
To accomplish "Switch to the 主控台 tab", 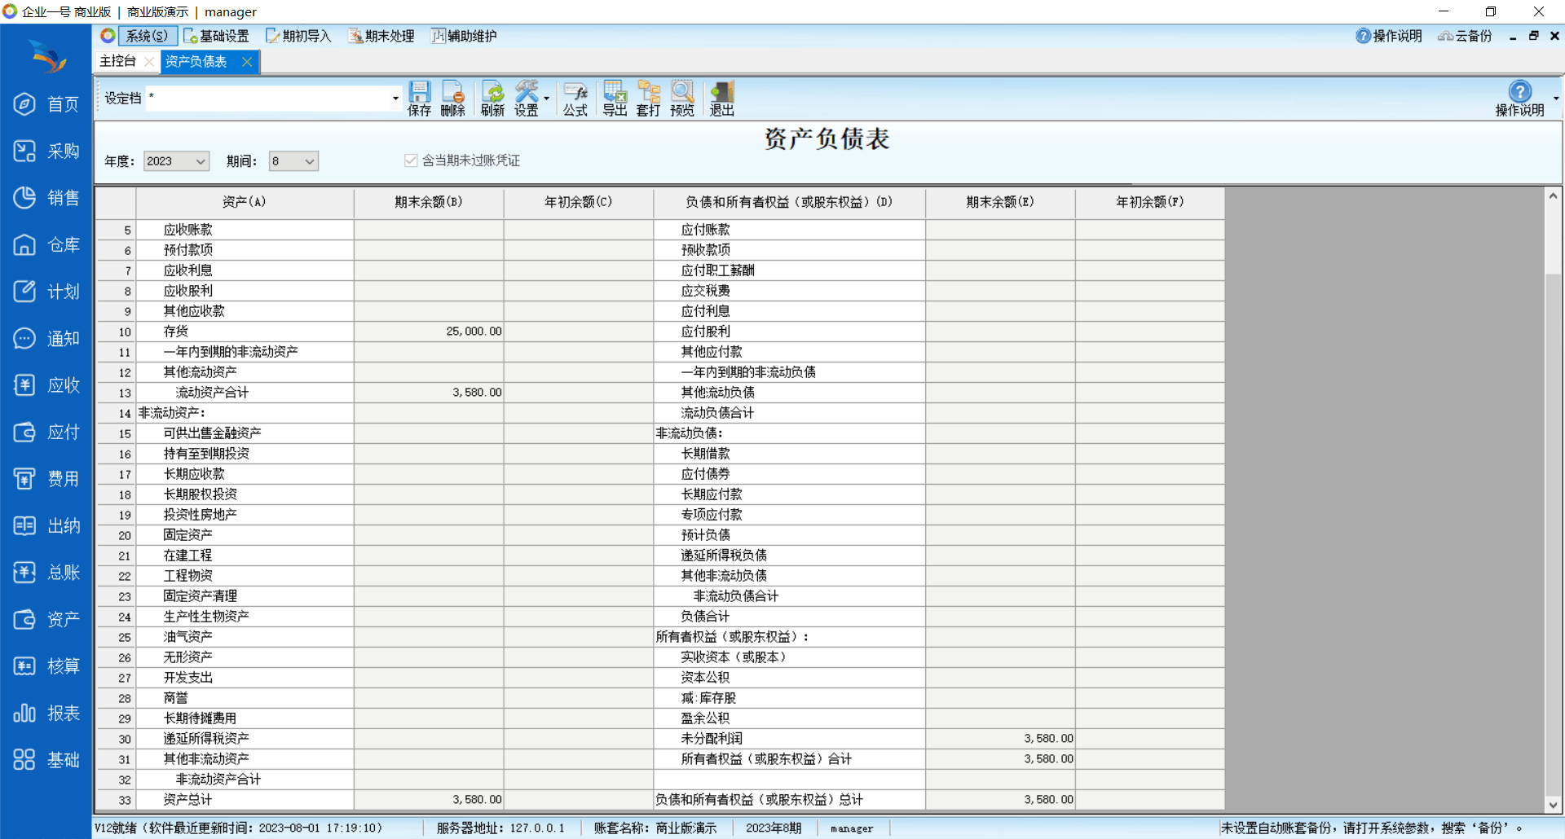I will click(x=118, y=61).
